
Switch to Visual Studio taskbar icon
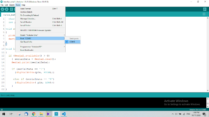49,114
